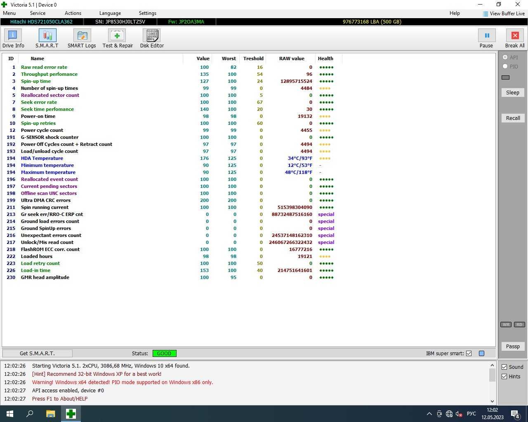Select Ultra DMA CRC errors row
Image resolution: width=528 pixels, height=422 pixels.
[x=172, y=200]
